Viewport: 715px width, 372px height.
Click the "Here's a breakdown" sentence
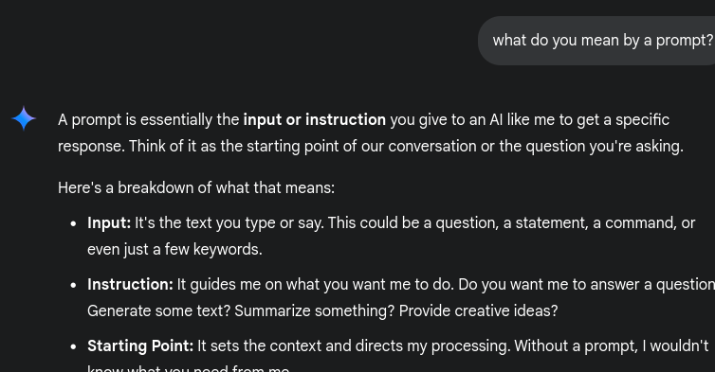(196, 187)
